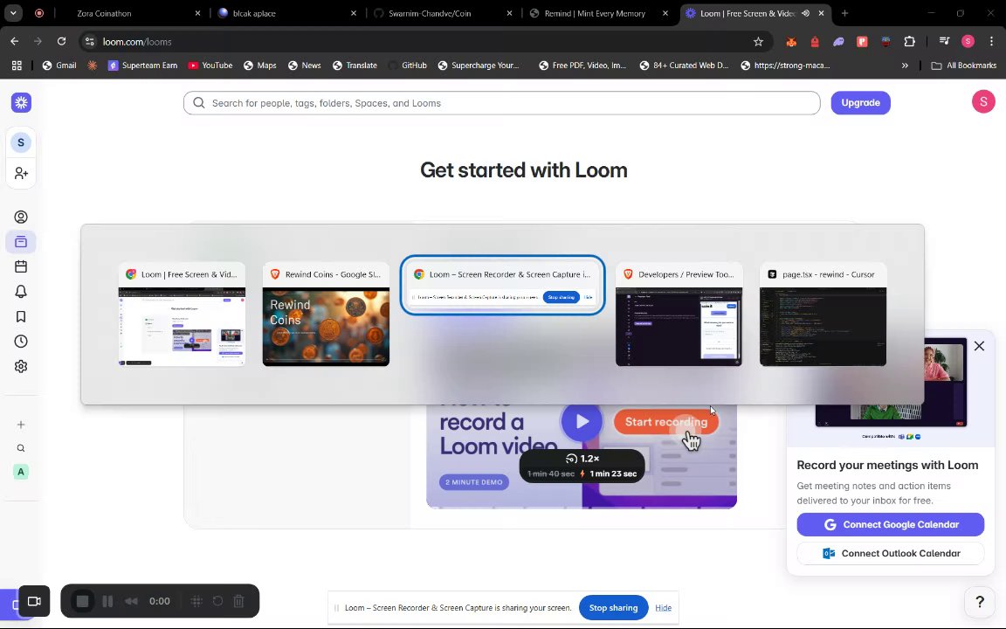
Task: Click the Hide link in sharing bar
Action: pos(664,608)
